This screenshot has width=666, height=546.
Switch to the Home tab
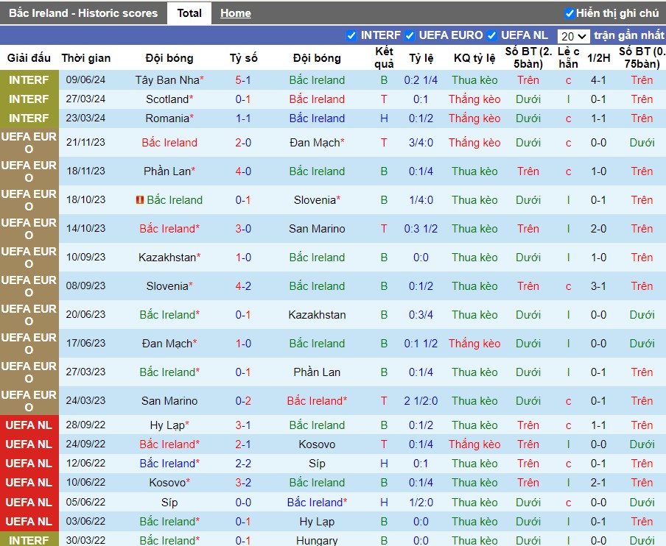point(235,13)
